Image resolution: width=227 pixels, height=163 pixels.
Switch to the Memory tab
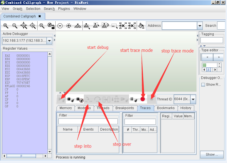pos(66,108)
